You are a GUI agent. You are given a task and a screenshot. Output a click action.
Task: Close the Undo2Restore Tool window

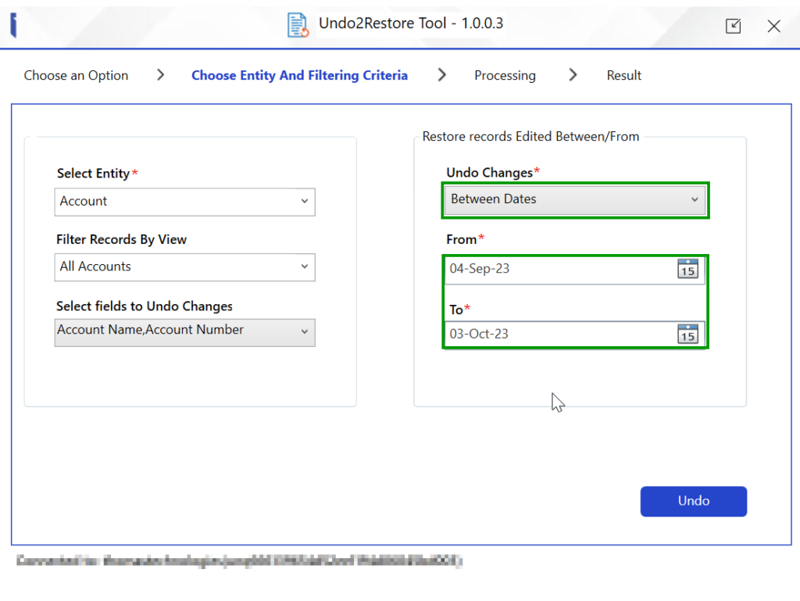(773, 26)
